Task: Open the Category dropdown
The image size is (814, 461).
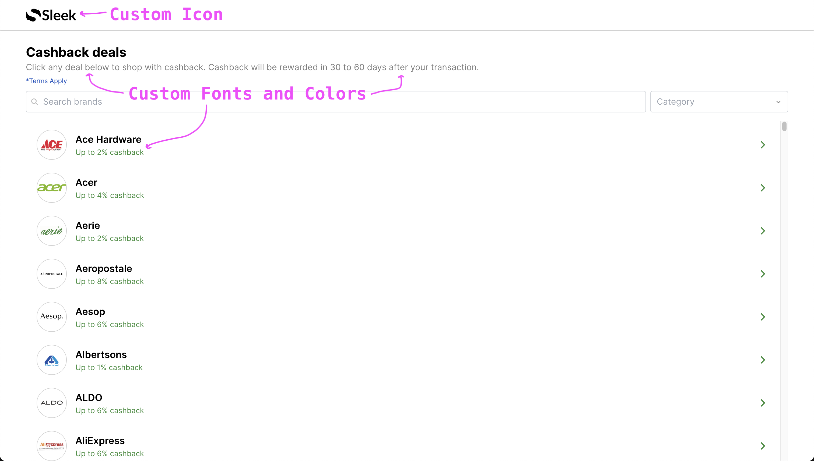Action: click(719, 102)
